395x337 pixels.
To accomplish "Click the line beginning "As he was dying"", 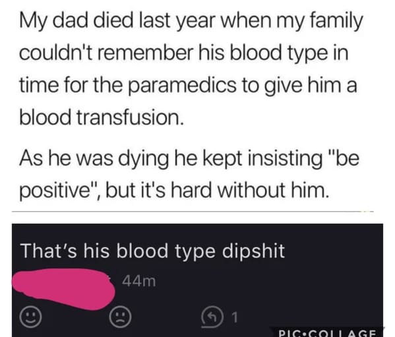I will click(189, 160).
